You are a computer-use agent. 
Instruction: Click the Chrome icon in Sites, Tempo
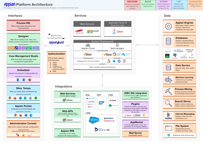coord(10,98)
